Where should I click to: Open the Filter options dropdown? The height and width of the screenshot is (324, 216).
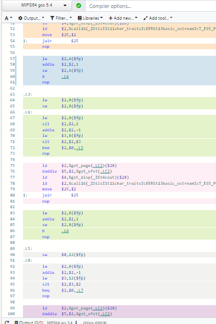(x=61, y=18)
